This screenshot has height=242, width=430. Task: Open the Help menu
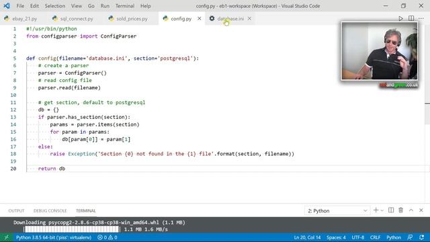pyautogui.click(x=145, y=6)
